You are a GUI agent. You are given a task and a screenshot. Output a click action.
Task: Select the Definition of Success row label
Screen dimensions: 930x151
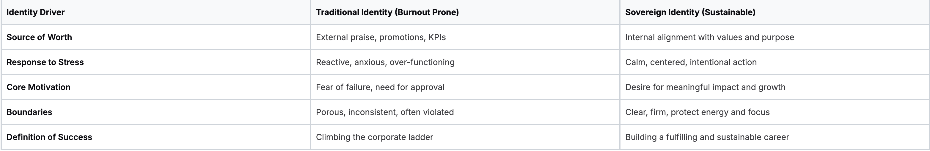coord(49,137)
